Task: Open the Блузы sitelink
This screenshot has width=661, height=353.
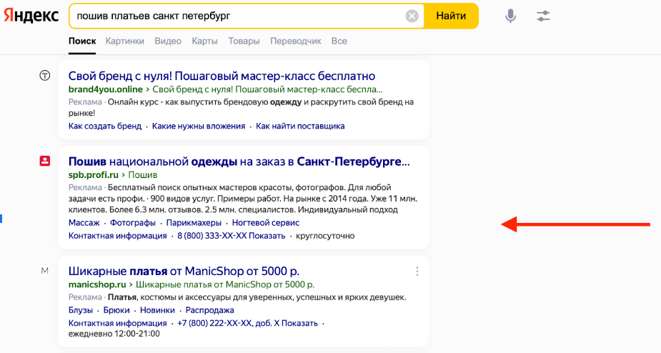Action: [81, 310]
